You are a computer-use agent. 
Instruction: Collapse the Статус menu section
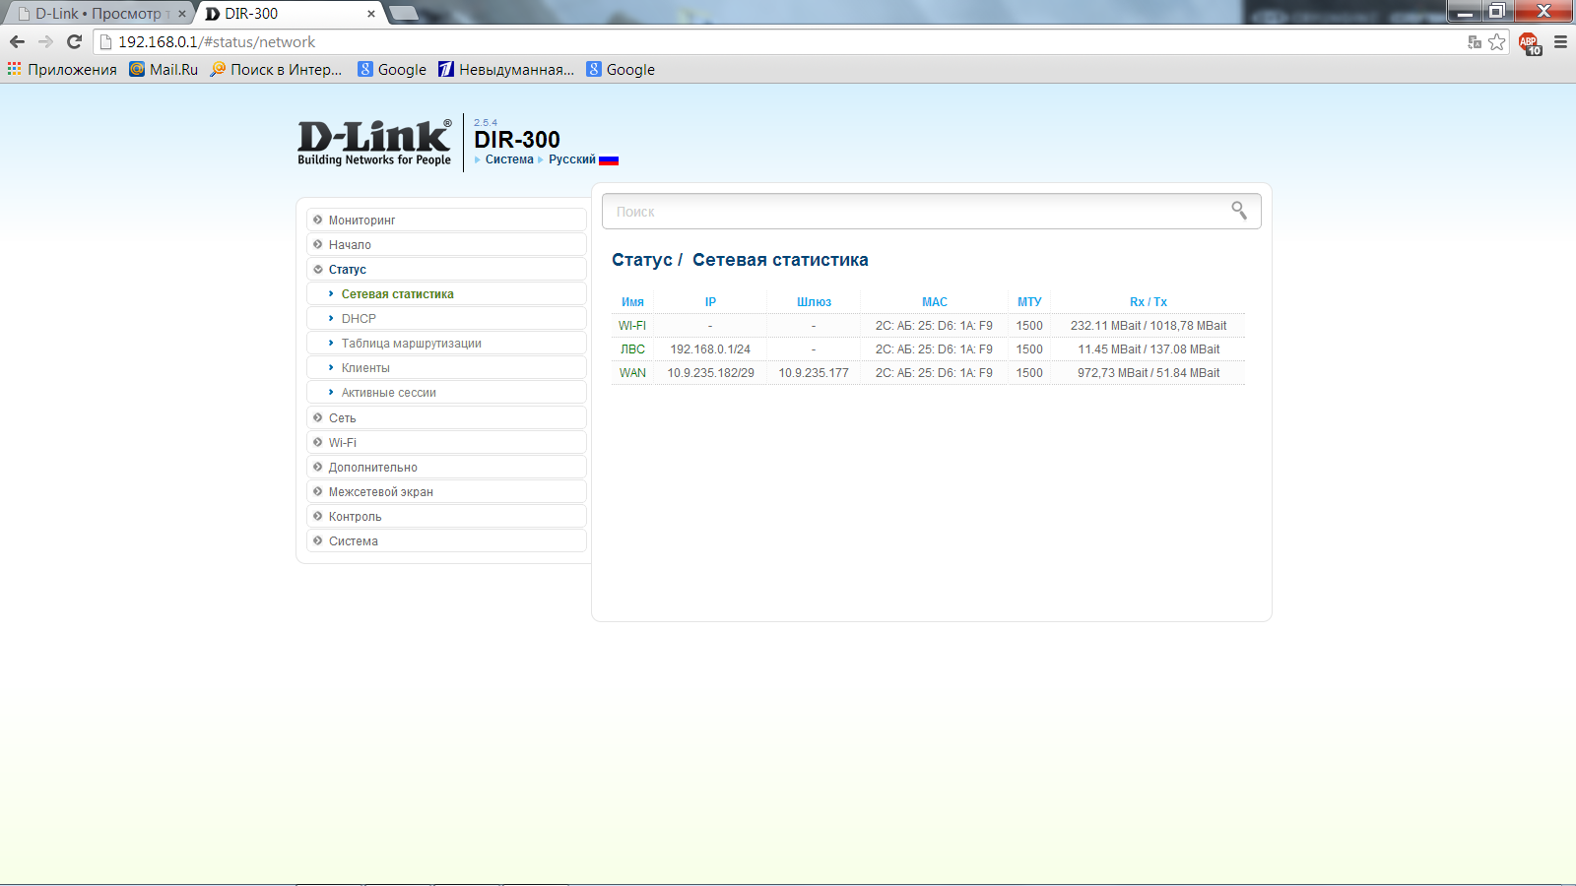(x=447, y=269)
